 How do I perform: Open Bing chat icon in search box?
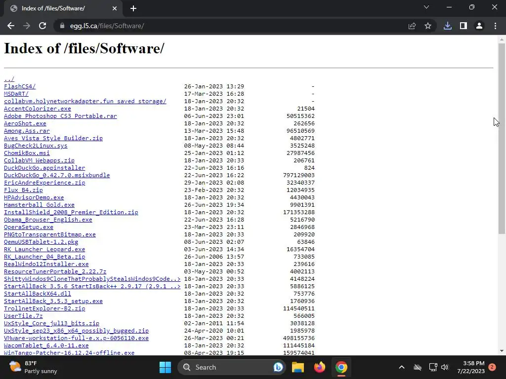(x=278, y=367)
